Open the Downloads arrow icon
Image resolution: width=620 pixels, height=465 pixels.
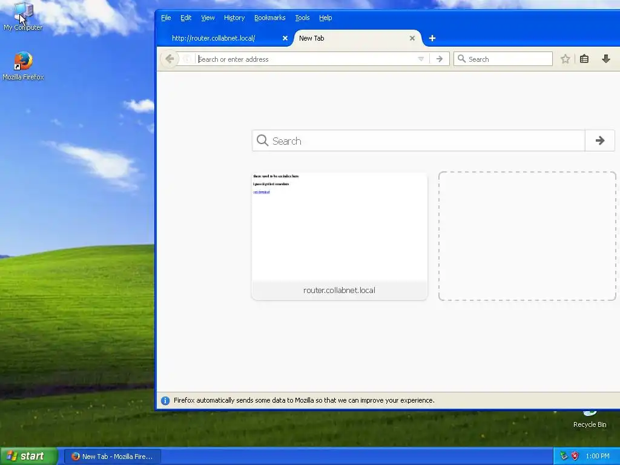click(x=605, y=59)
